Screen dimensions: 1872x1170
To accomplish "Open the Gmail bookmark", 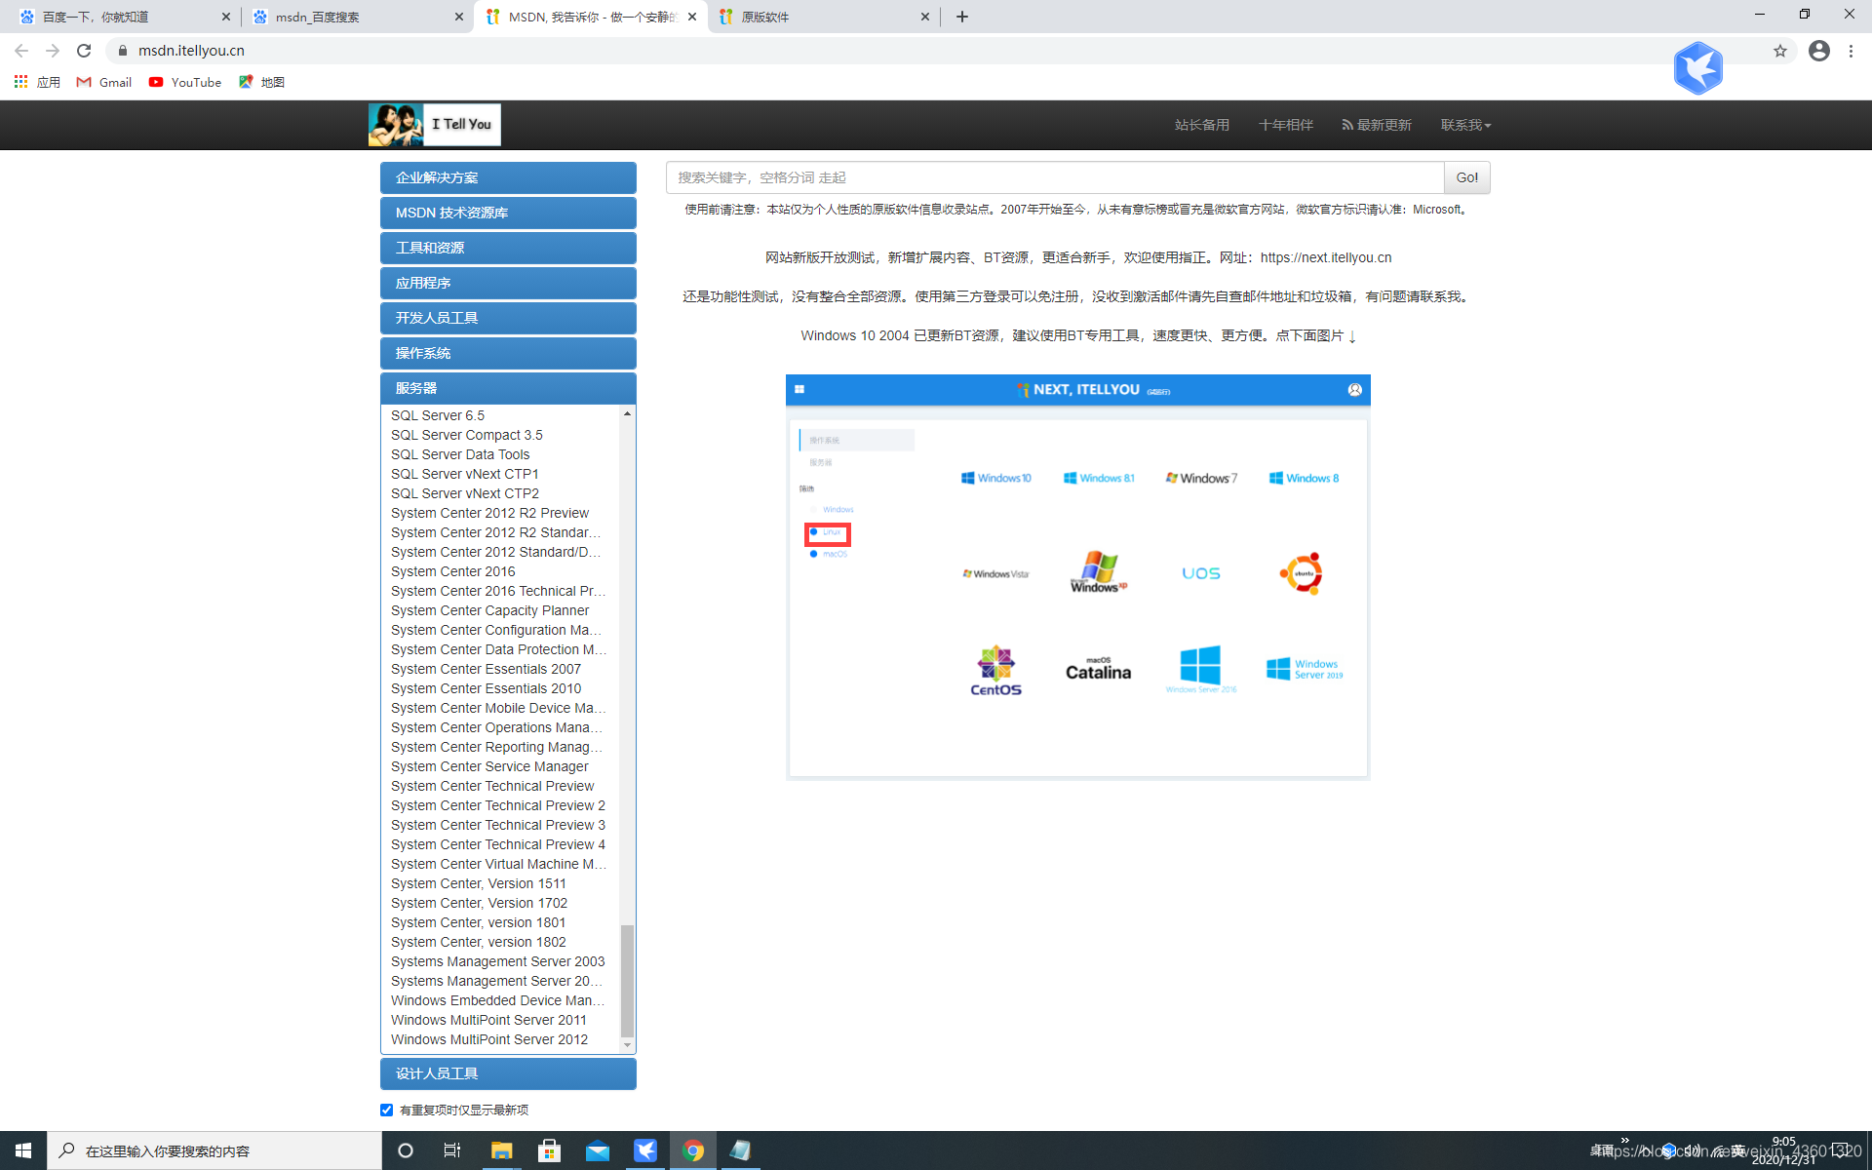I will click(x=104, y=82).
